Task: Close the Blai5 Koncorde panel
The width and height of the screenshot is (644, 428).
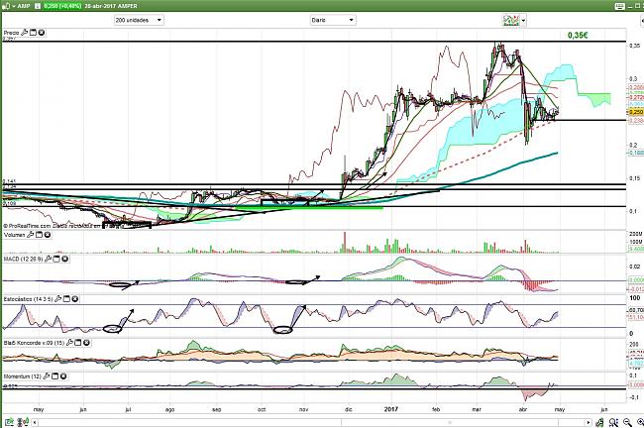Action: click(x=86, y=343)
